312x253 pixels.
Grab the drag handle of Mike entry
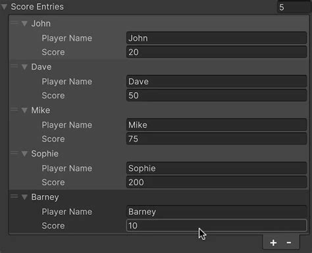14,110
